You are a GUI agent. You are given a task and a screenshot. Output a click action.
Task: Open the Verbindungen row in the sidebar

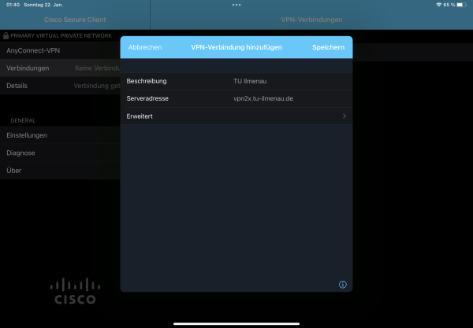click(61, 68)
